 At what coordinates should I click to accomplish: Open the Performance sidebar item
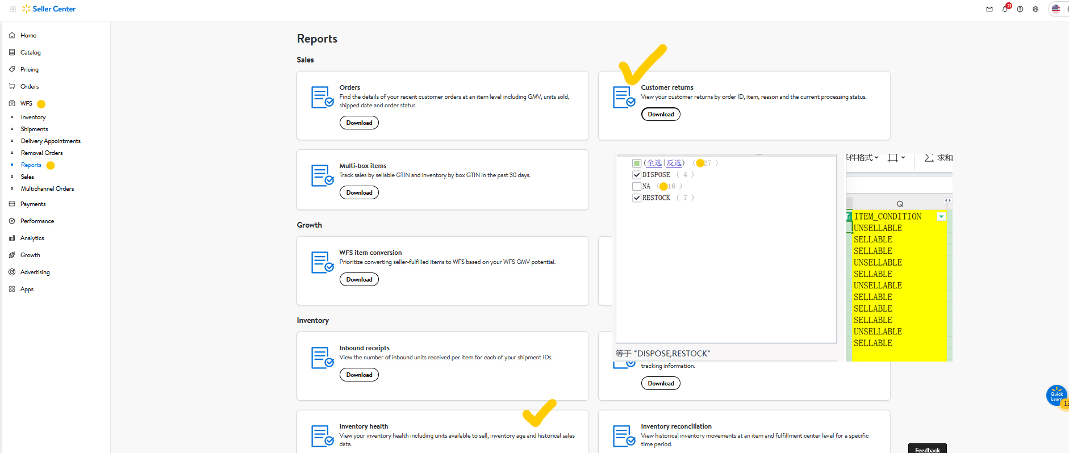(37, 221)
